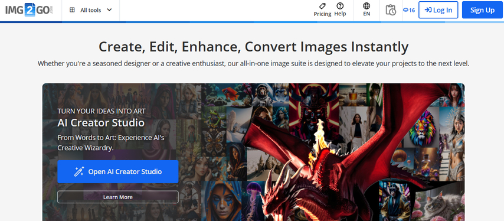Click the hooded face with blue paint
Image resolution: width=504 pixels, height=221 pixels.
(221, 201)
